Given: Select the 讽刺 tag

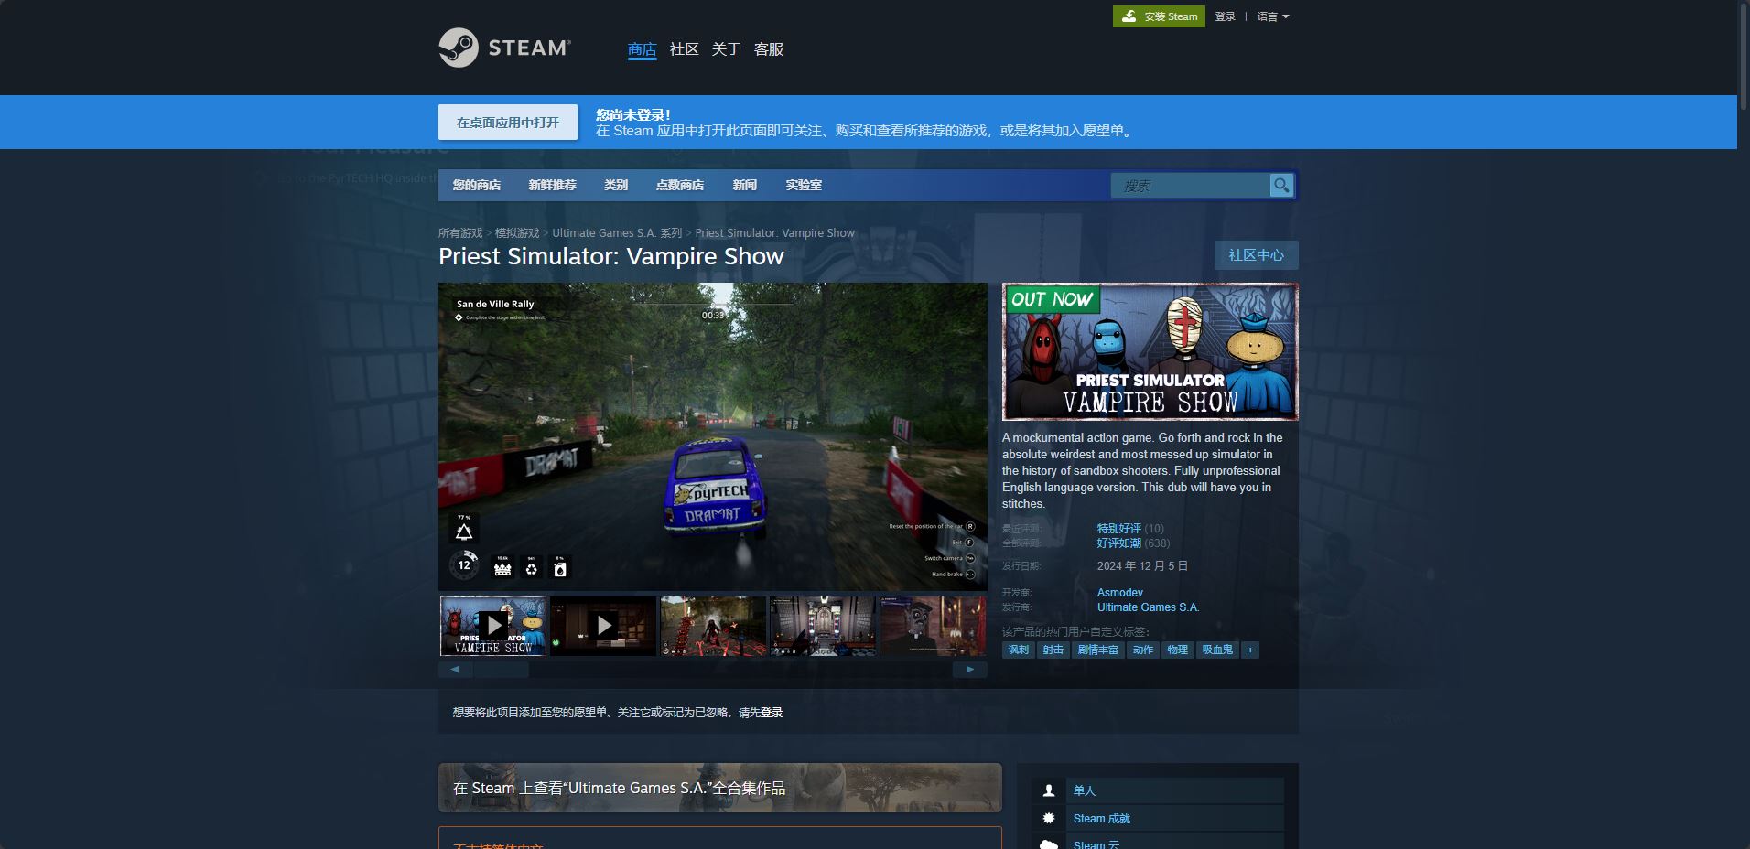Looking at the screenshot, I should (1019, 650).
